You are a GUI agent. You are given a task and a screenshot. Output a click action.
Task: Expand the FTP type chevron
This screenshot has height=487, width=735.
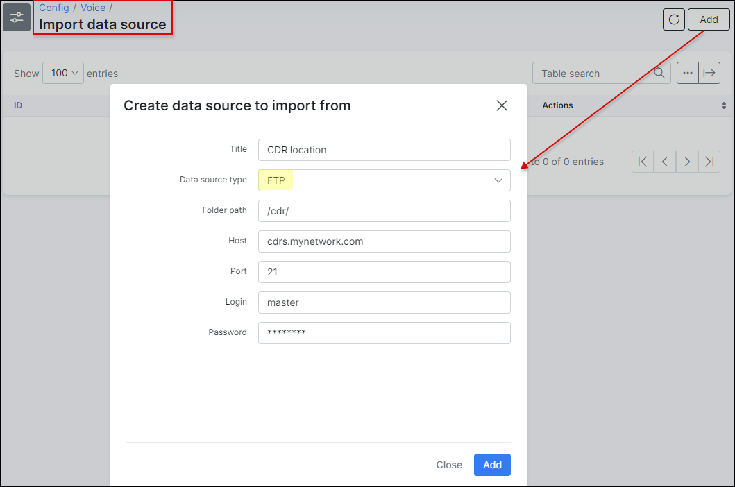(x=498, y=180)
